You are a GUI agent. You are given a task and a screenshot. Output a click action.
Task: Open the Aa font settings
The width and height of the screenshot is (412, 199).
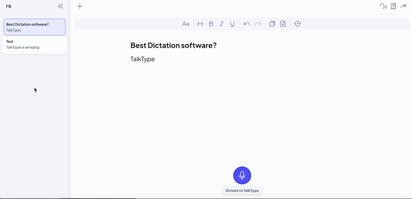185,24
